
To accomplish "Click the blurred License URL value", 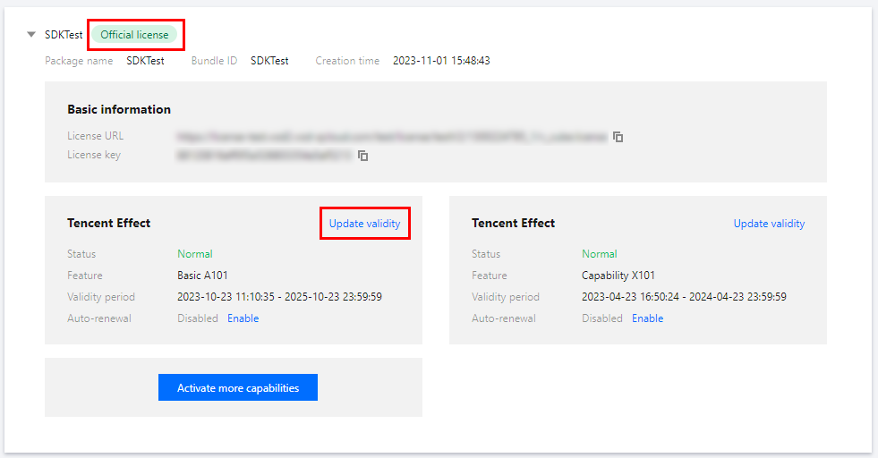I will click(392, 137).
